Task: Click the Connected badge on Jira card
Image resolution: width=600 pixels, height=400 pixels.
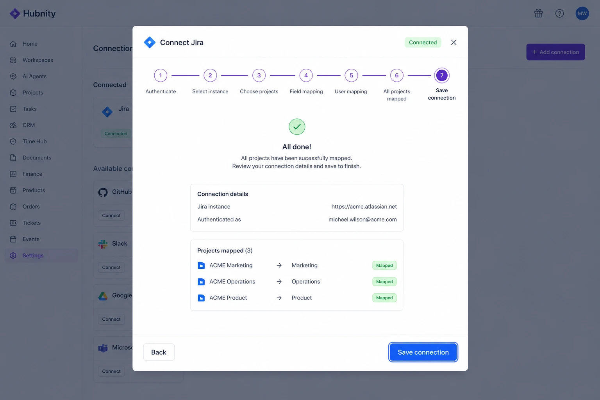Action: click(116, 134)
